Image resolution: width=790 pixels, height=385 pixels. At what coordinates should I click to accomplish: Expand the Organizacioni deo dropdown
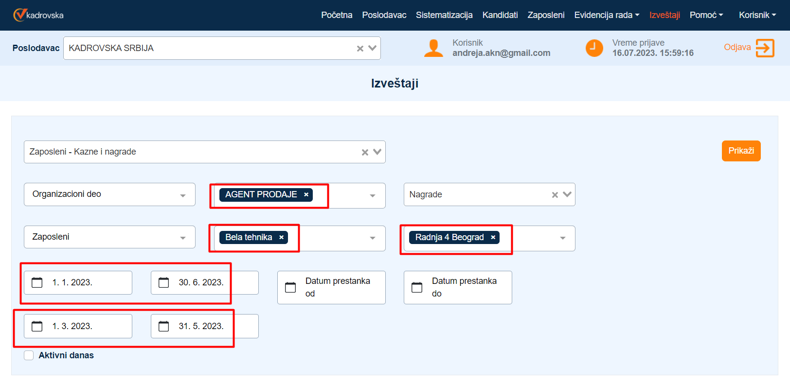click(183, 195)
